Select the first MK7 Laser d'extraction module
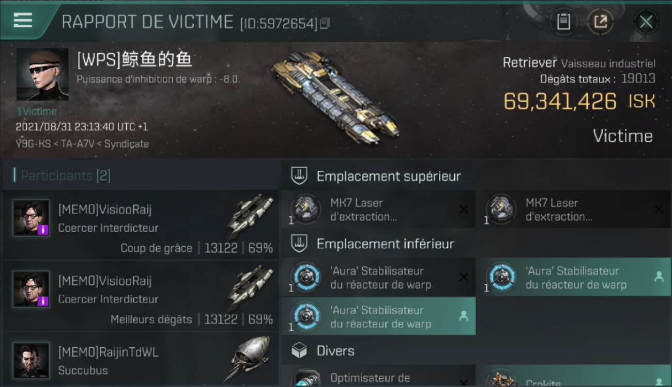This screenshot has height=387, width=672. [x=378, y=209]
